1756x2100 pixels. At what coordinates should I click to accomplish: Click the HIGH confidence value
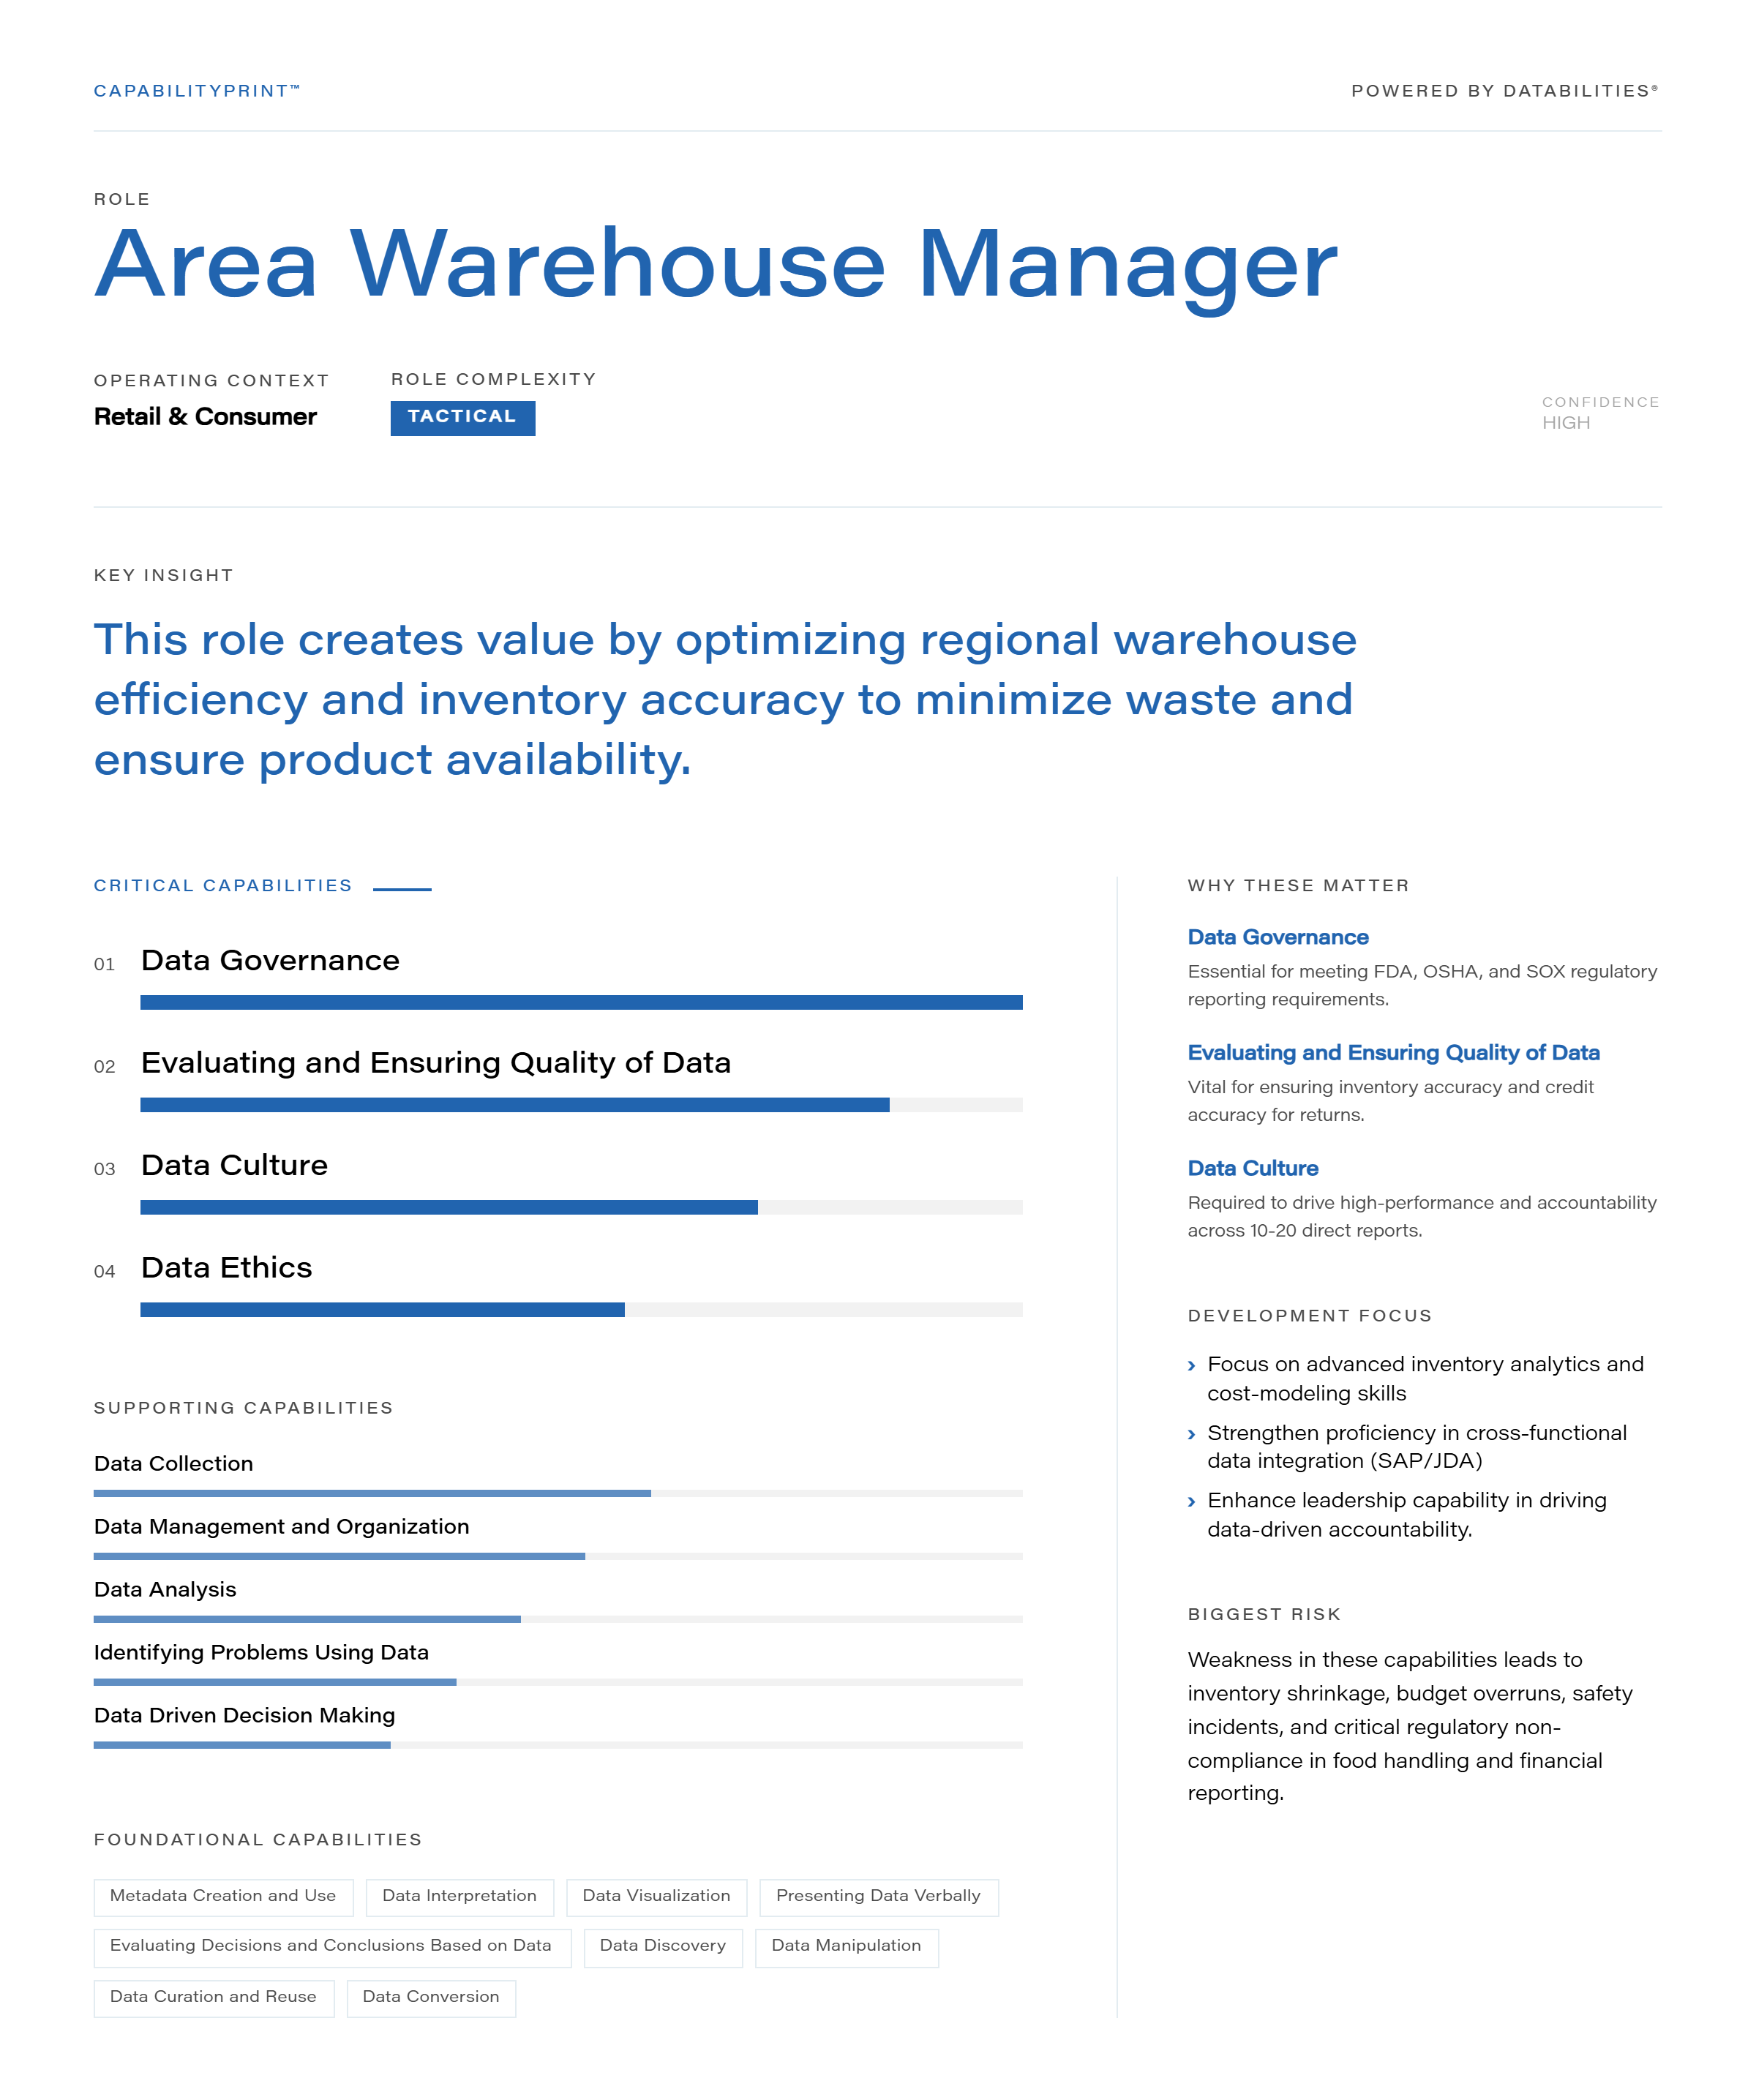click(x=1566, y=423)
